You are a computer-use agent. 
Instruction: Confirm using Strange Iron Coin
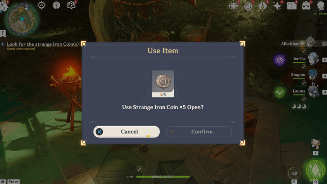[x=199, y=131]
